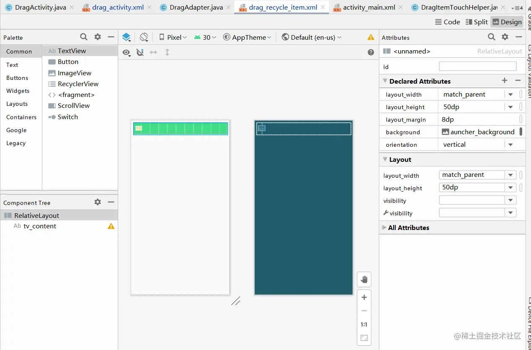The image size is (531, 350).
Task: Click the Palette search icon
Action: click(84, 37)
